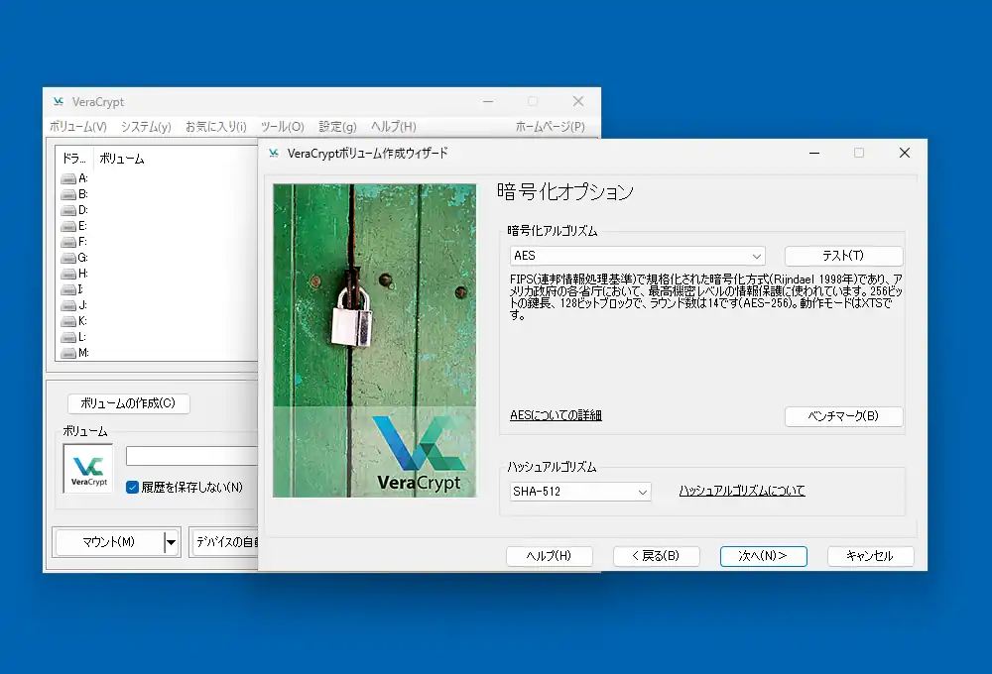
Task: Click the drive A: icon in the drive list
Action: point(66,179)
